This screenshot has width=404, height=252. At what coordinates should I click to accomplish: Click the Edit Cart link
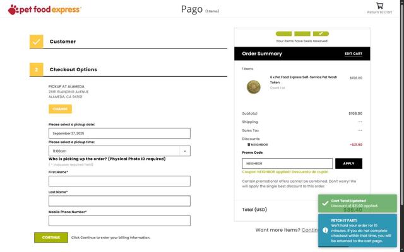(x=353, y=54)
